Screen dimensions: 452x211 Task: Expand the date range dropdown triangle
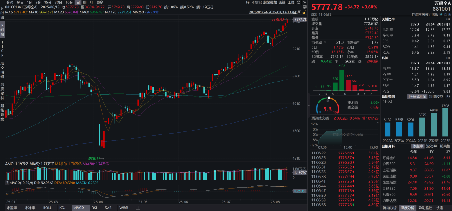point(299,13)
